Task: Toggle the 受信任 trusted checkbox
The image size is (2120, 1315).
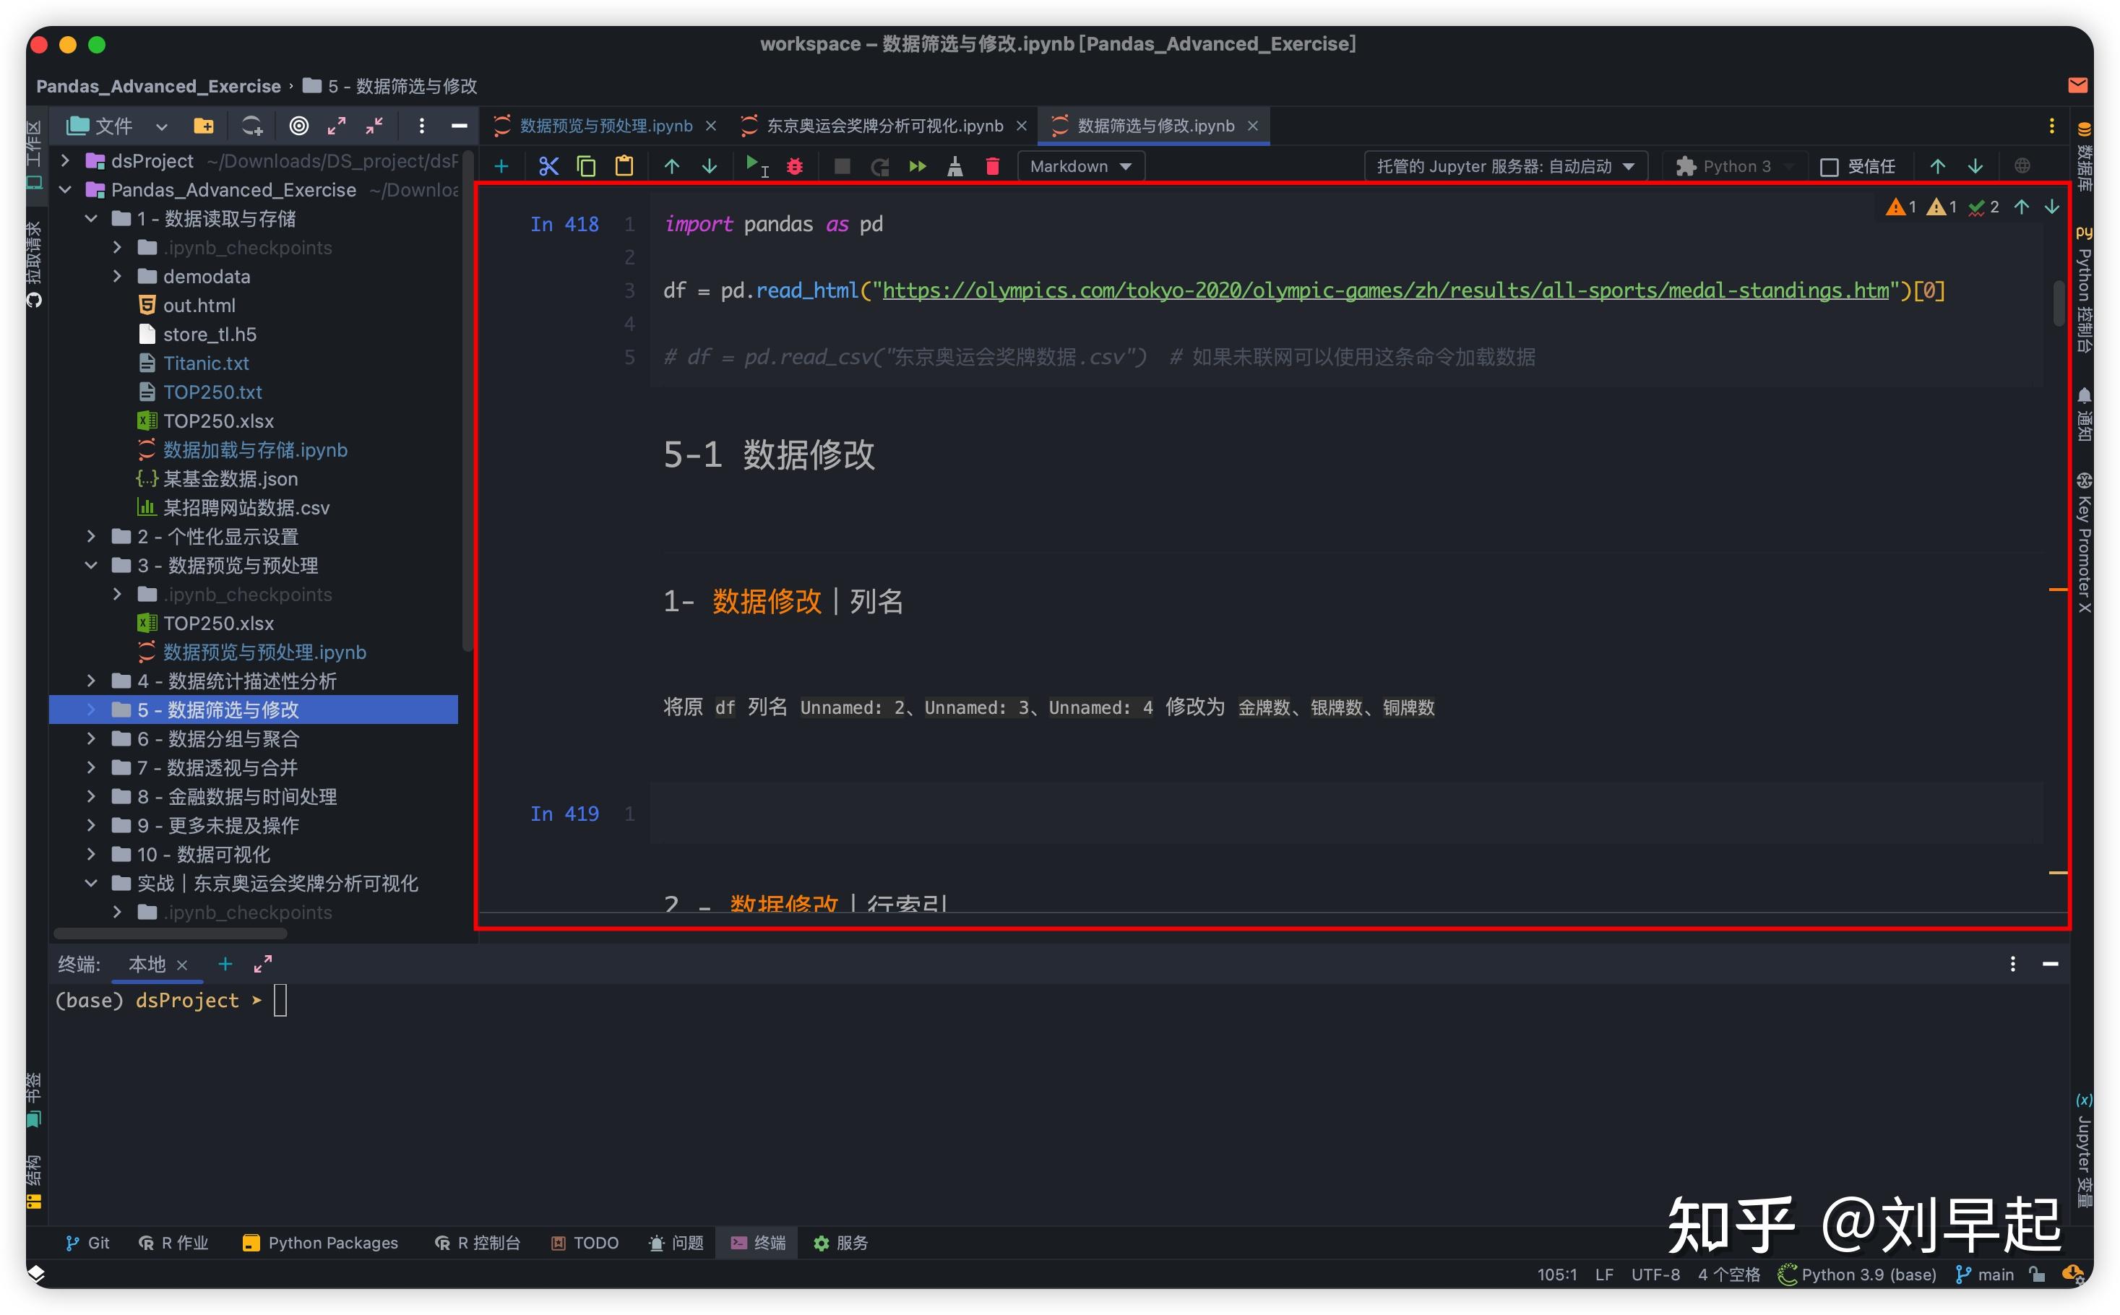Action: pos(1830,166)
